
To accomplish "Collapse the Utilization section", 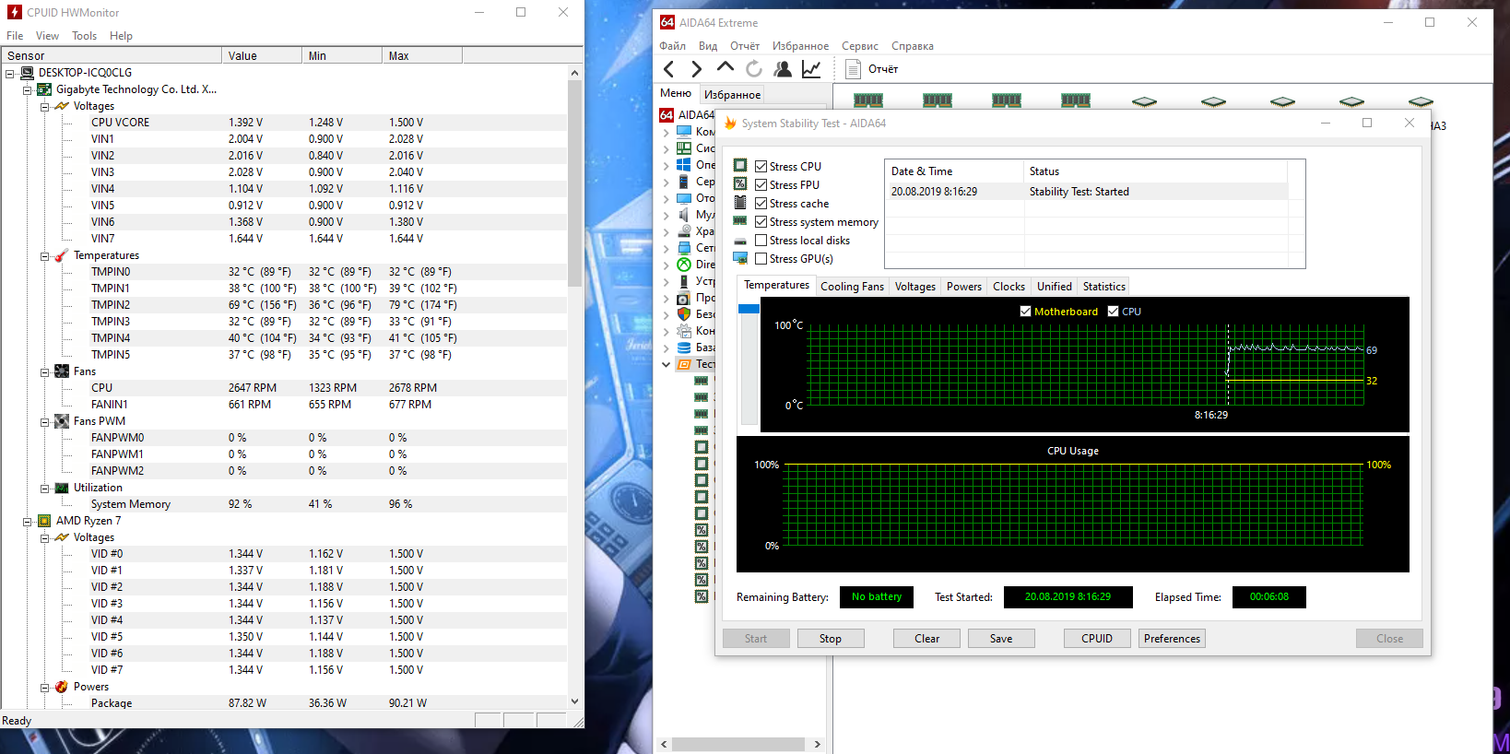I will coord(44,488).
